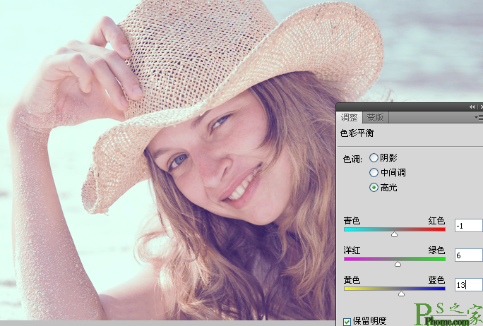
Task: Click the 青色-红色 slider handle
Action: point(394,234)
